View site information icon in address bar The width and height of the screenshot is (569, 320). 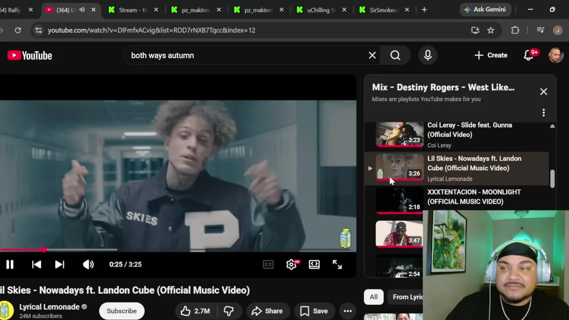tap(39, 30)
